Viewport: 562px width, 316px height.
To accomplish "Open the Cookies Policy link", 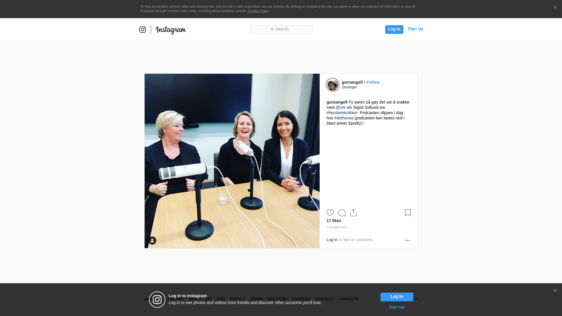I will tap(258, 11).
